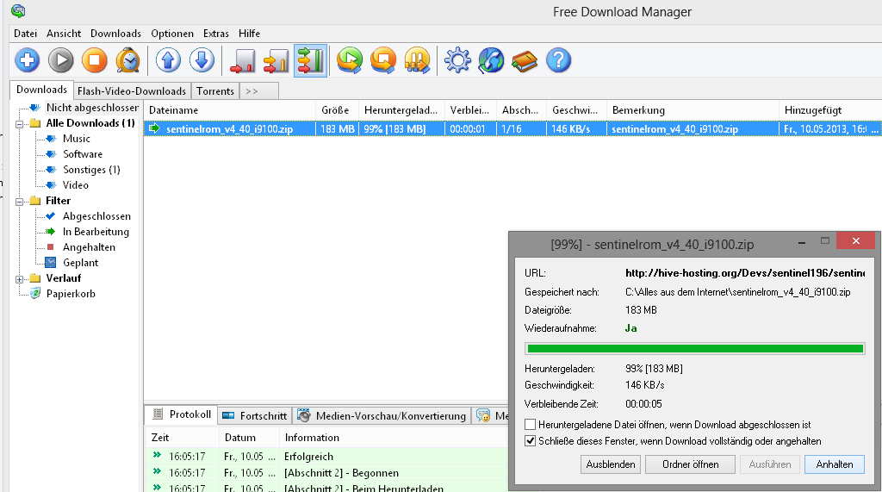Select the Angehalten filter
The image size is (882, 492).
pos(89,247)
